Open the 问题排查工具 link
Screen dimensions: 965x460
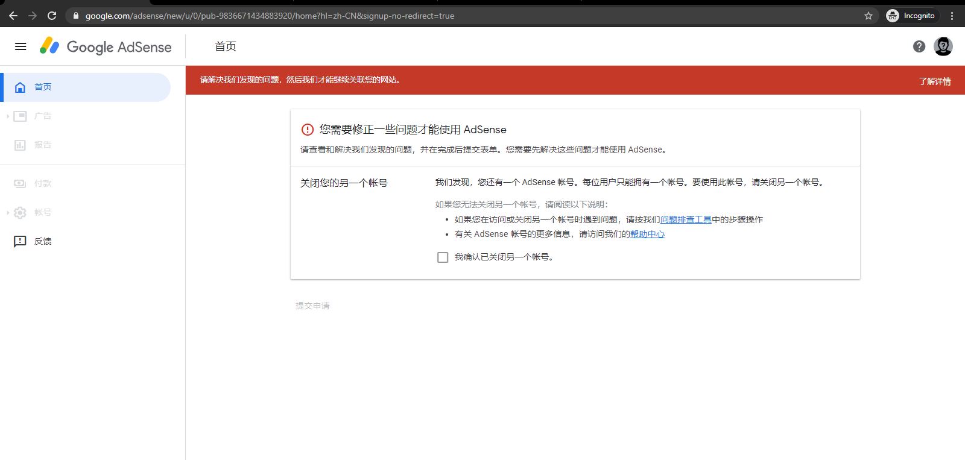(686, 219)
